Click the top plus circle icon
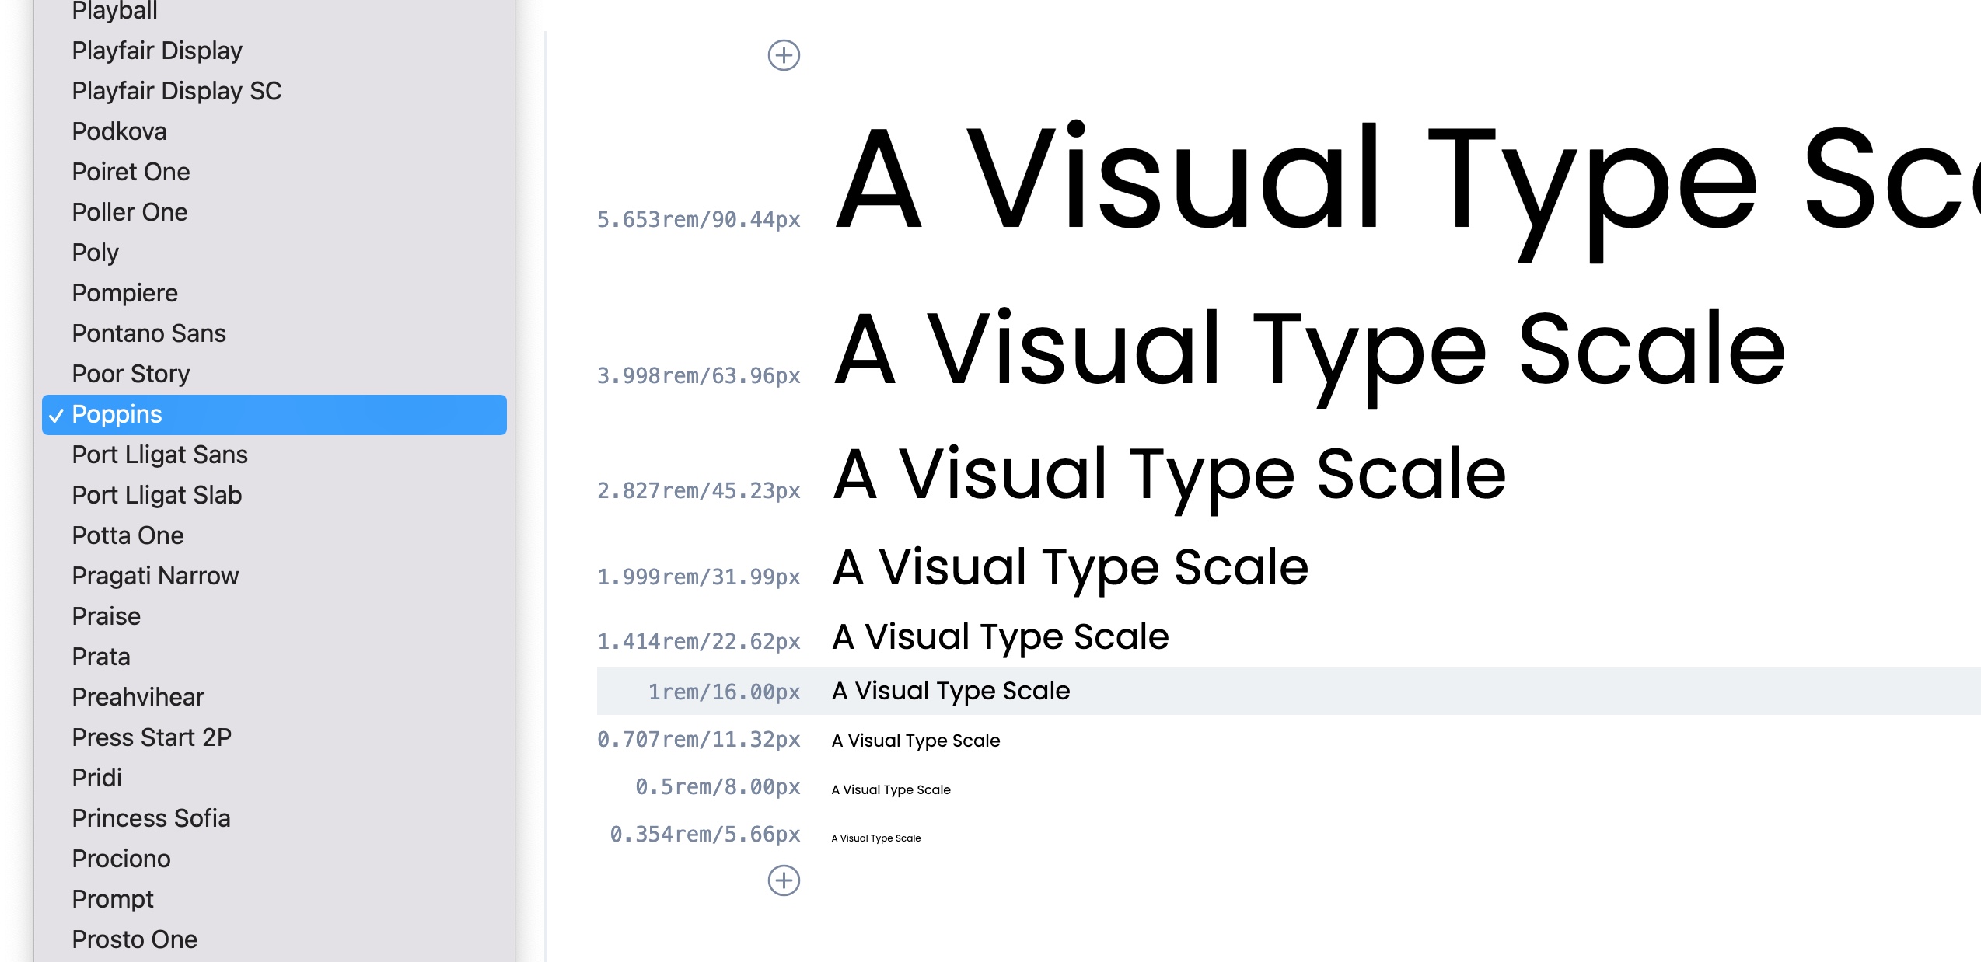1981x962 pixels. click(784, 55)
